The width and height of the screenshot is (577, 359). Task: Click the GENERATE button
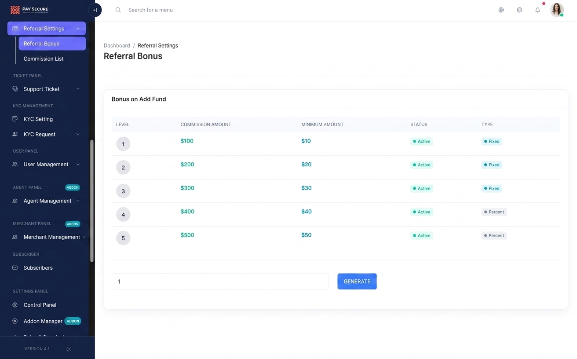[357, 282]
